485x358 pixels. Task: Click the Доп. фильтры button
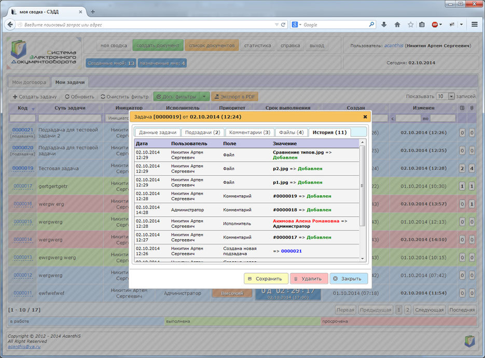pyautogui.click(x=176, y=97)
